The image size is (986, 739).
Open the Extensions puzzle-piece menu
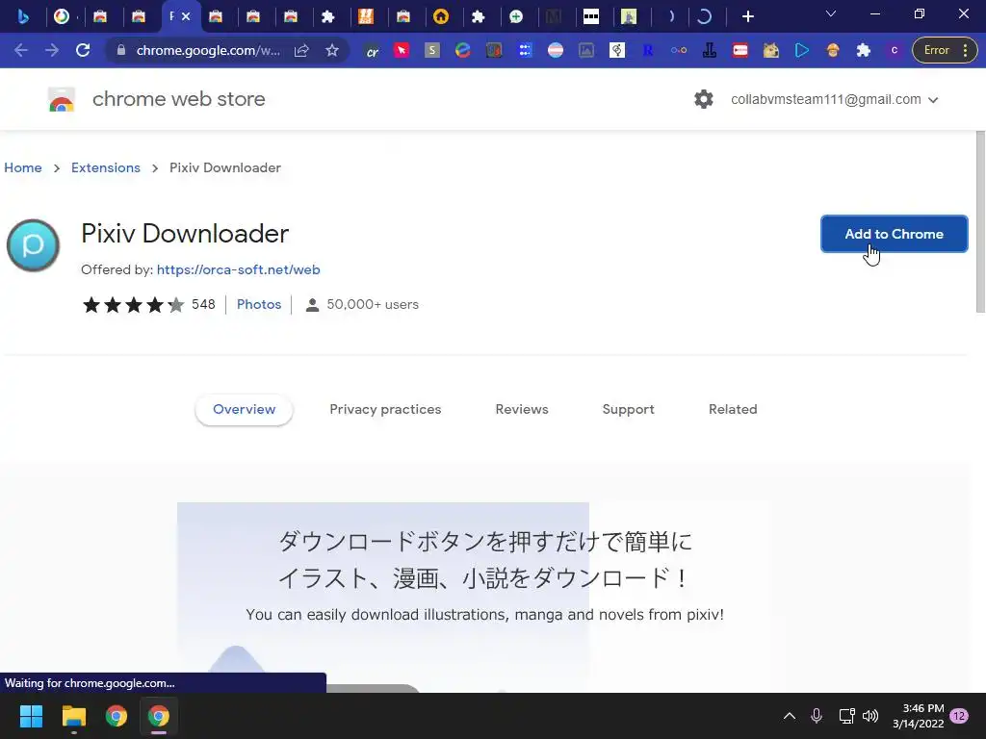(864, 50)
